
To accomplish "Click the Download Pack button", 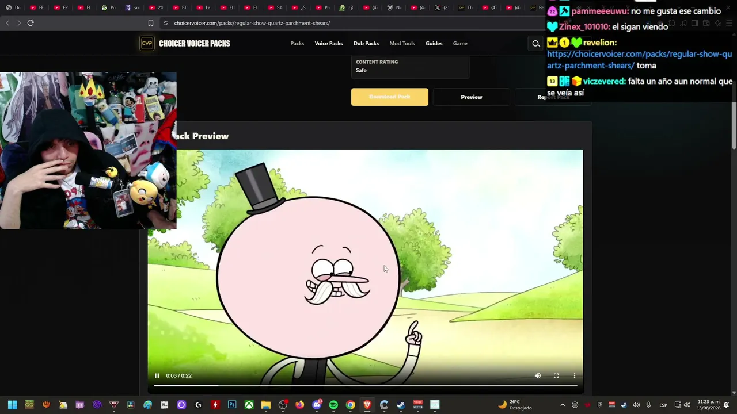I will 390,97.
